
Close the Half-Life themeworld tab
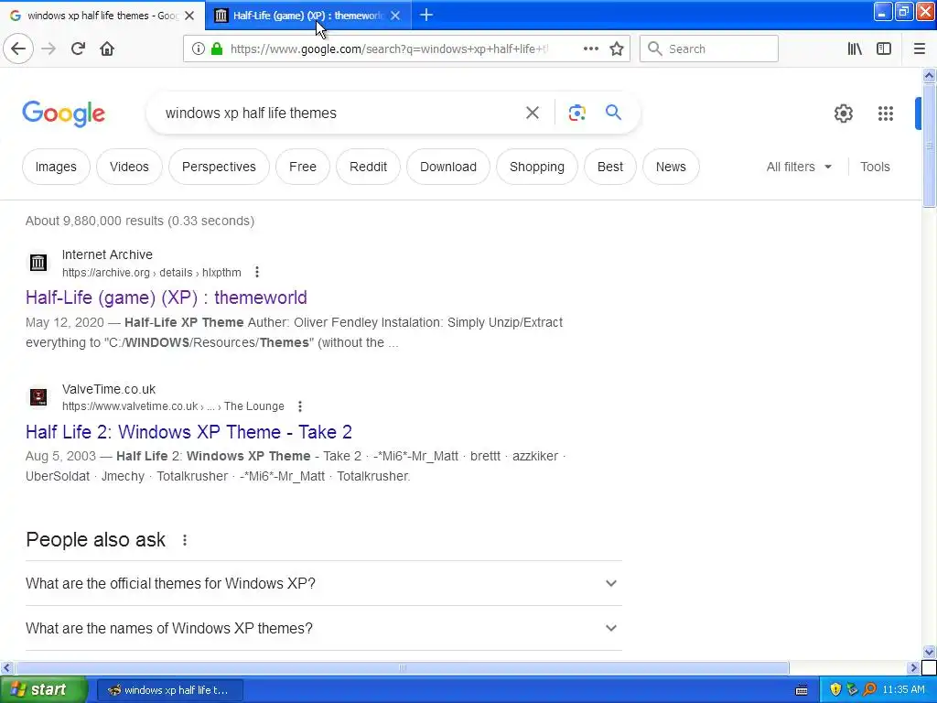click(395, 16)
